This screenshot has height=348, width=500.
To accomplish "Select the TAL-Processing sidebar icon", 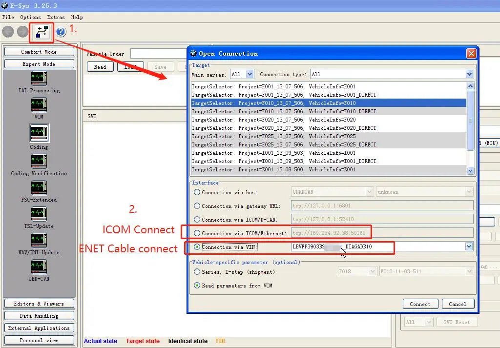I will coord(39,78).
